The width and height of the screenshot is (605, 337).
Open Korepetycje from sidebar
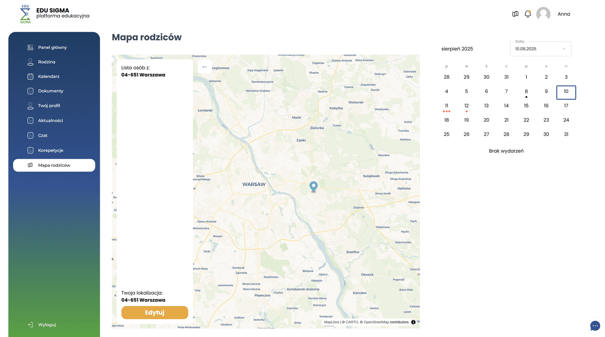[x=50, y=150]
